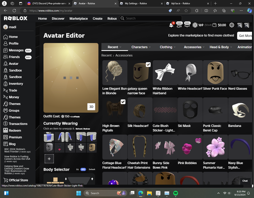Open Premium from the sidebar
The height and width of the screenshot is (198, 254).
[x=13, y=137]
